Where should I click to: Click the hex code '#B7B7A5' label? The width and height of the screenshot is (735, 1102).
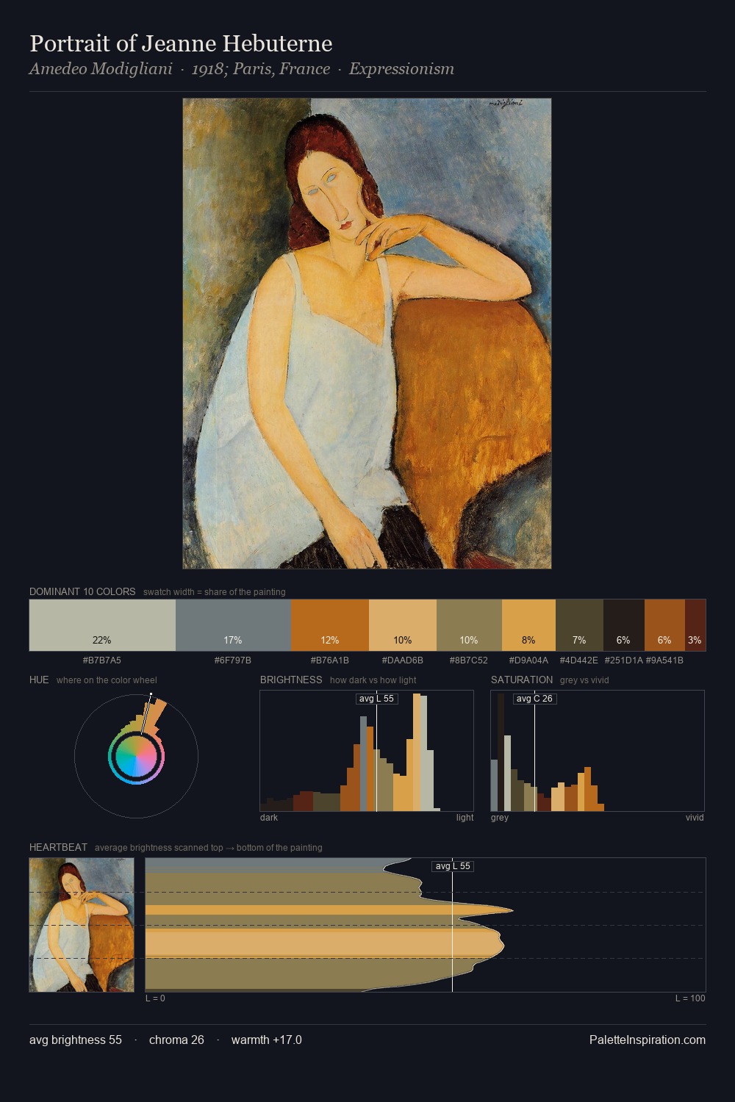102,660
